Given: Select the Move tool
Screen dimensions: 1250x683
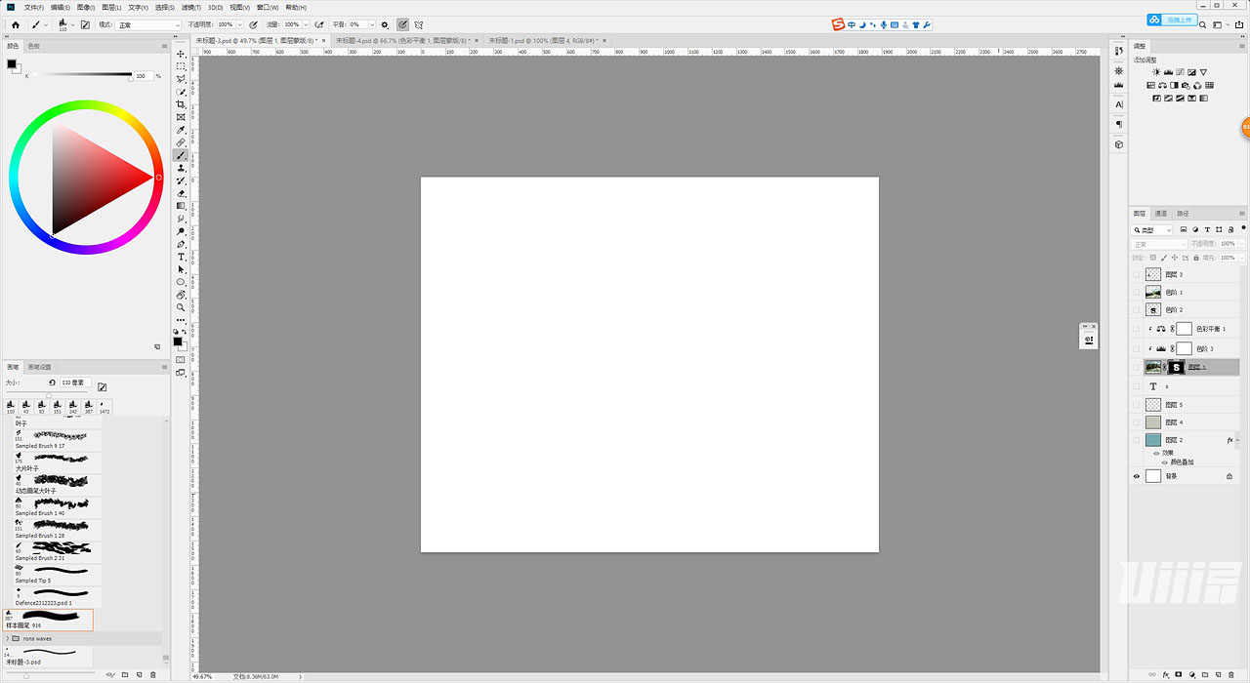Looking at the screenshot, I should pyautogui.click(x=181, y=54).
